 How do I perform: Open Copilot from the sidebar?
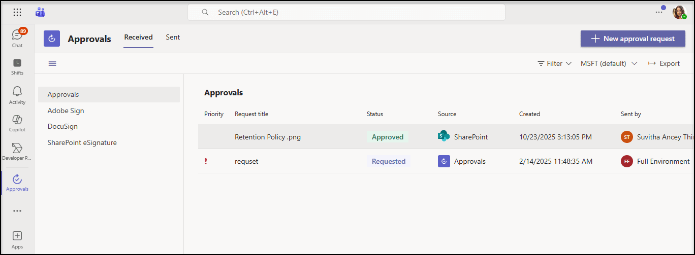(17, 123)
